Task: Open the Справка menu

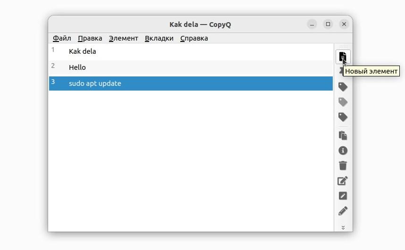Action: (x=194, y=38)
